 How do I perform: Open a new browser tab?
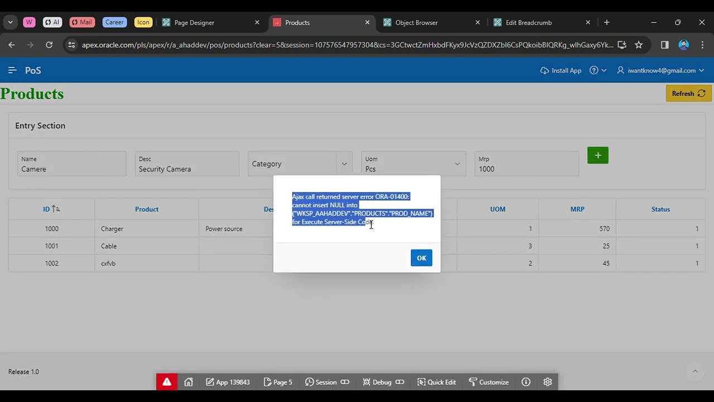coord(607,22)
